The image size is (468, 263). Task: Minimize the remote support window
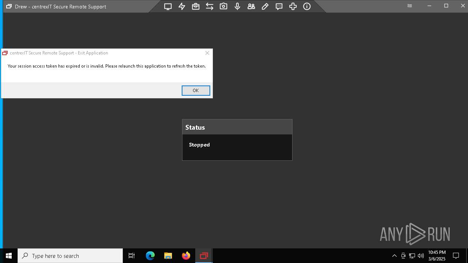pyautogui.click(x=430, y=6)
